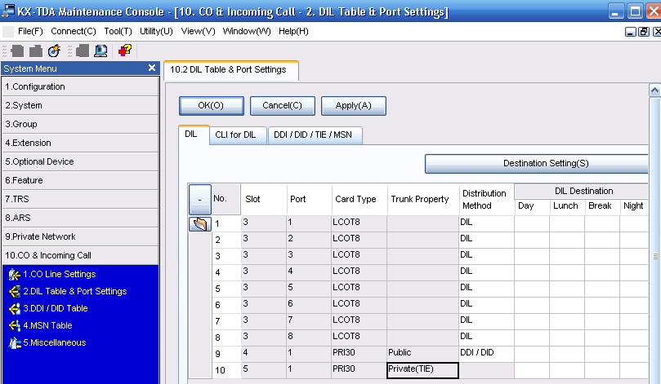Select the Public trunk property cell in row 9
This screenshot has height=384, width=661.
pos(422,354)
